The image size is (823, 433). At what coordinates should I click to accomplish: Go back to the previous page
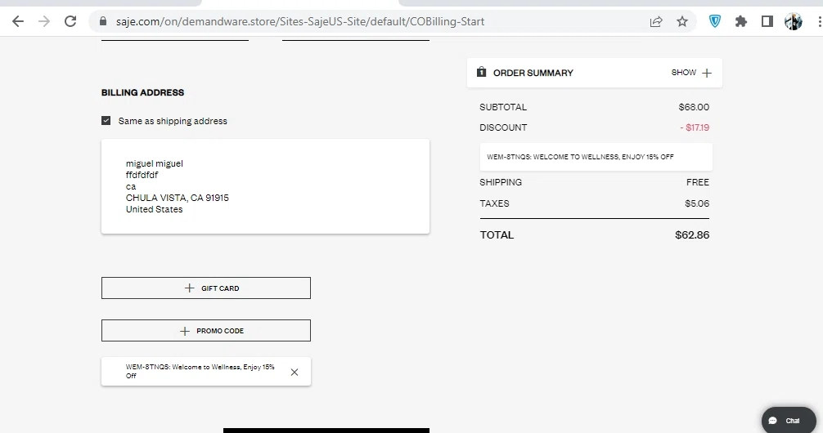coord(18,21)
